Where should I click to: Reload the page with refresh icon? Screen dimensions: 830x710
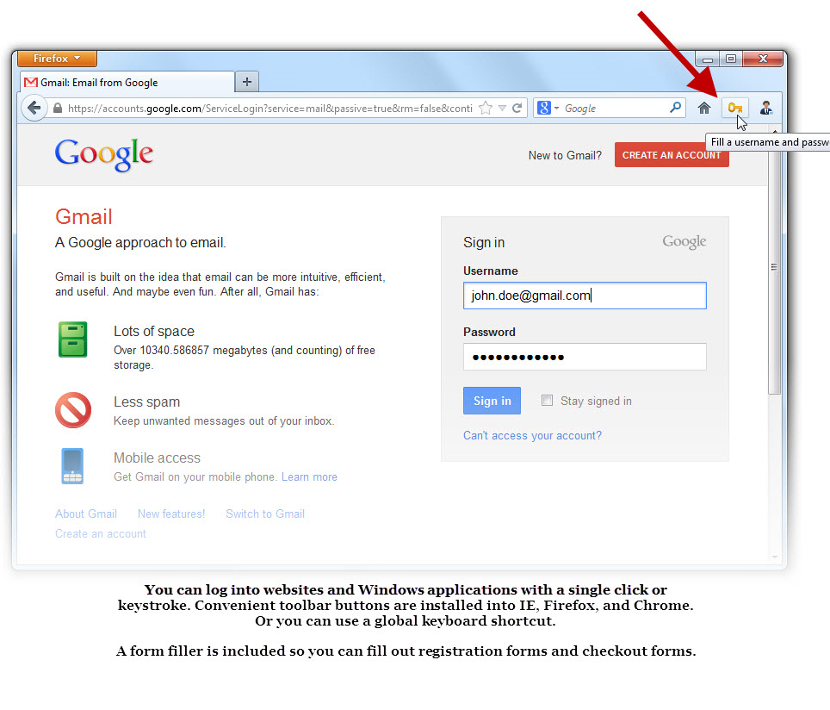[x=517, y=108]
